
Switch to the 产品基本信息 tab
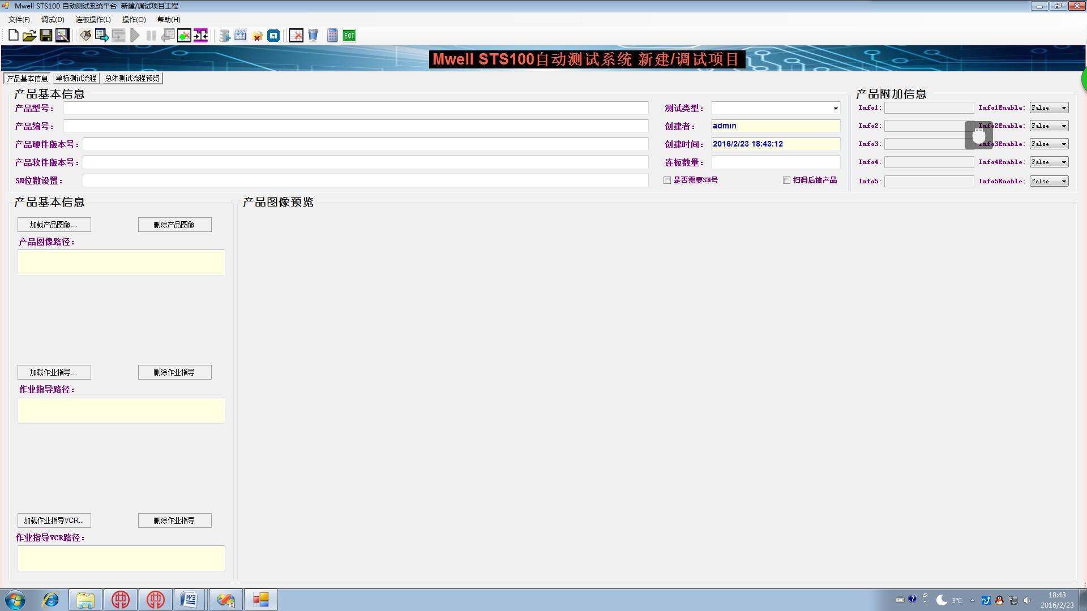(27, 79)
